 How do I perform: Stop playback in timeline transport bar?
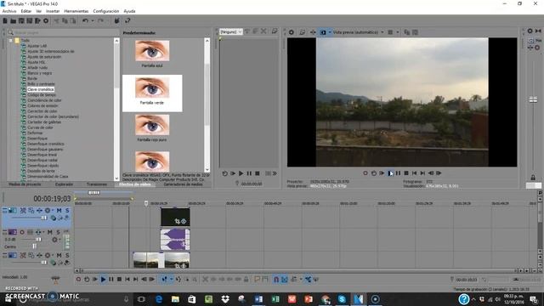119,280
